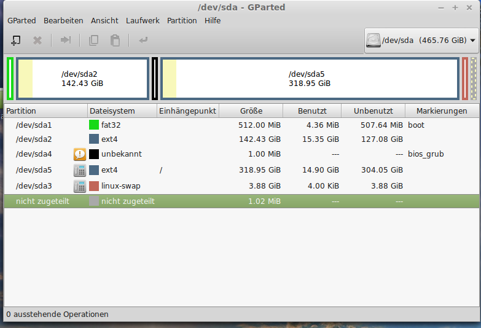Select the /dev/sda3 partition name
The image size is (481, 328).
click(34, 186)
